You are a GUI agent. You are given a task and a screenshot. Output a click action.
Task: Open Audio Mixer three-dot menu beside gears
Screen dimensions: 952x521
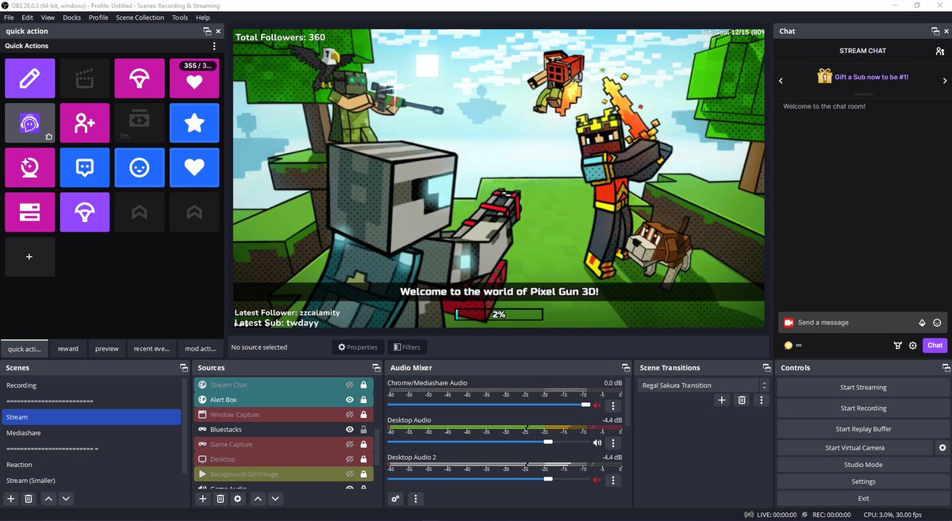(416, 499)
